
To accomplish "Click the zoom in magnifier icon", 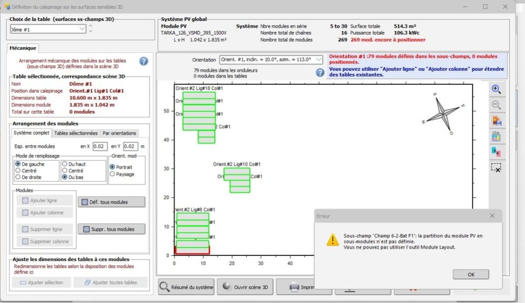I will [x=496, y=89].
